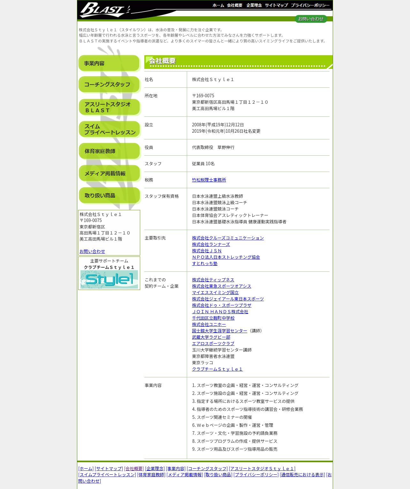Open 株式会社クルーズコミュニケーション link

point(228,238)
